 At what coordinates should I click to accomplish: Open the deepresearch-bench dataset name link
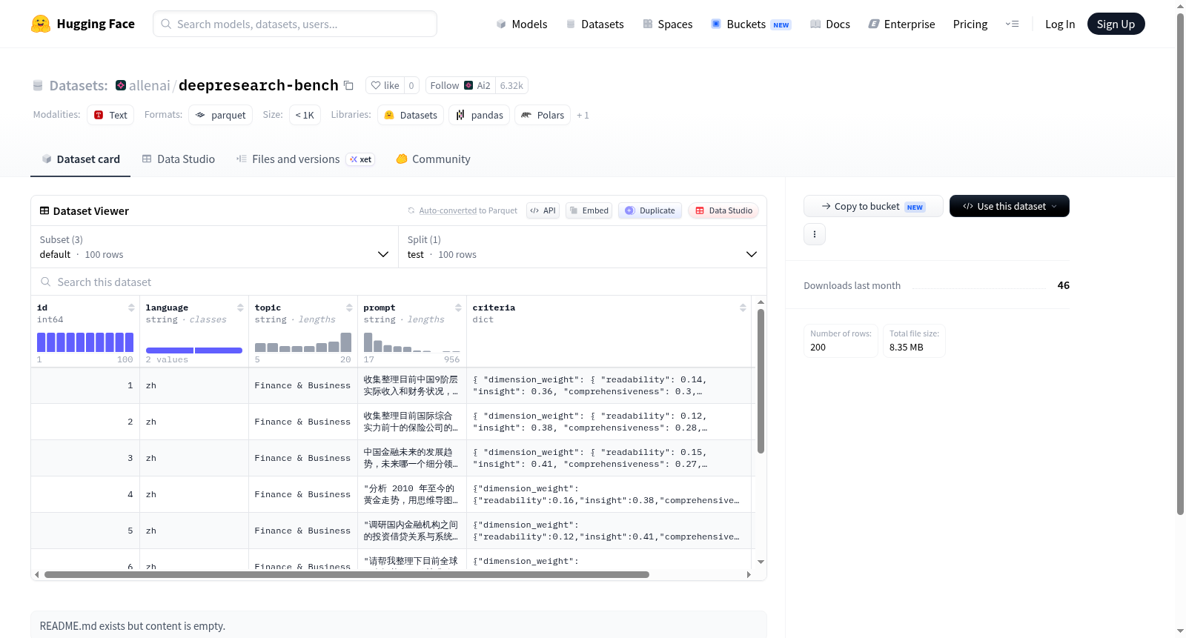[x=259, y=85]
